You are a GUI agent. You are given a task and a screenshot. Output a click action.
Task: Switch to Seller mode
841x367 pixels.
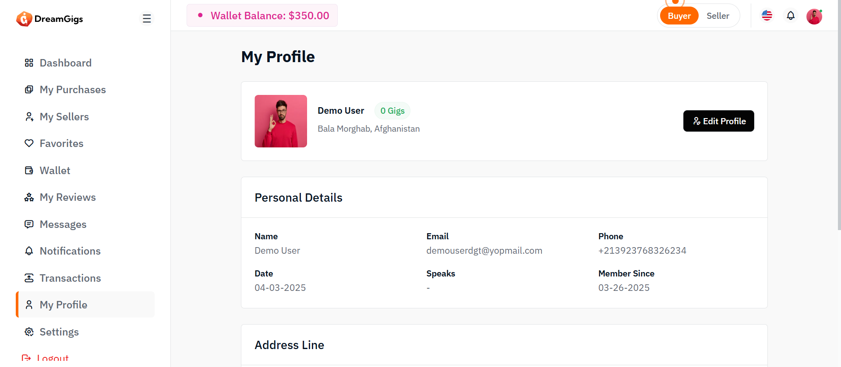[x=717, y=16]
